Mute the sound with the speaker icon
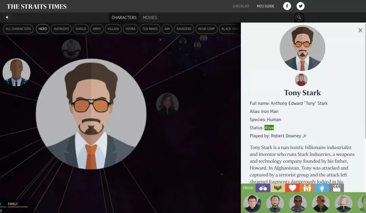This screenshot has height=213, width=366. point(7,17)
